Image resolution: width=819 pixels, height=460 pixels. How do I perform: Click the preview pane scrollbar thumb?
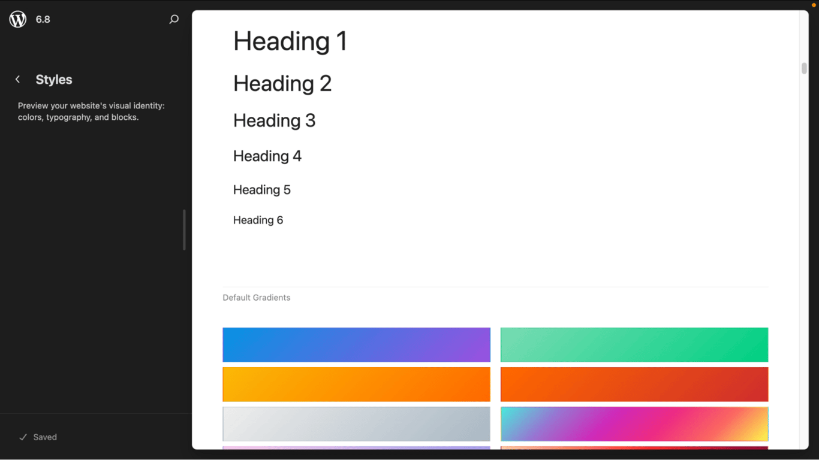[803, 68]
